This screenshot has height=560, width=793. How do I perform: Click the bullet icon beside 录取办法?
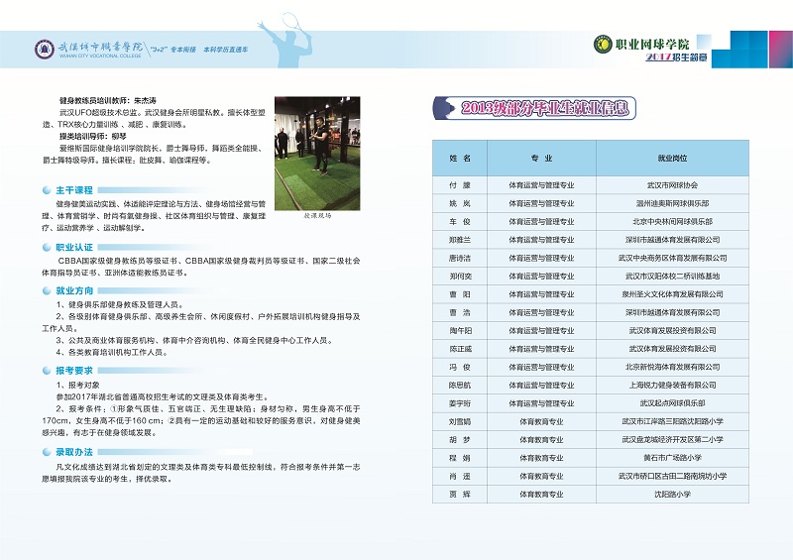pyautogui.click(x=48, y=451)
